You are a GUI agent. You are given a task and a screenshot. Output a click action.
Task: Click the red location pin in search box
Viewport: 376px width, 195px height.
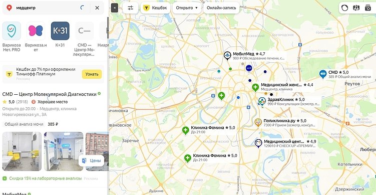point(9,8)
